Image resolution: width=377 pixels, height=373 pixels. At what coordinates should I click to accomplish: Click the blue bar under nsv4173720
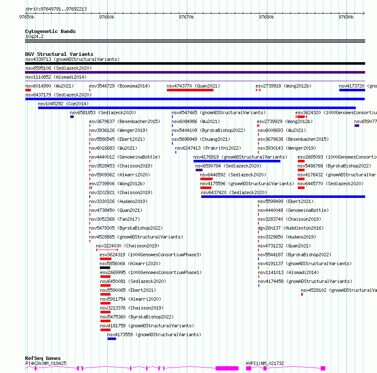point(352,90)
